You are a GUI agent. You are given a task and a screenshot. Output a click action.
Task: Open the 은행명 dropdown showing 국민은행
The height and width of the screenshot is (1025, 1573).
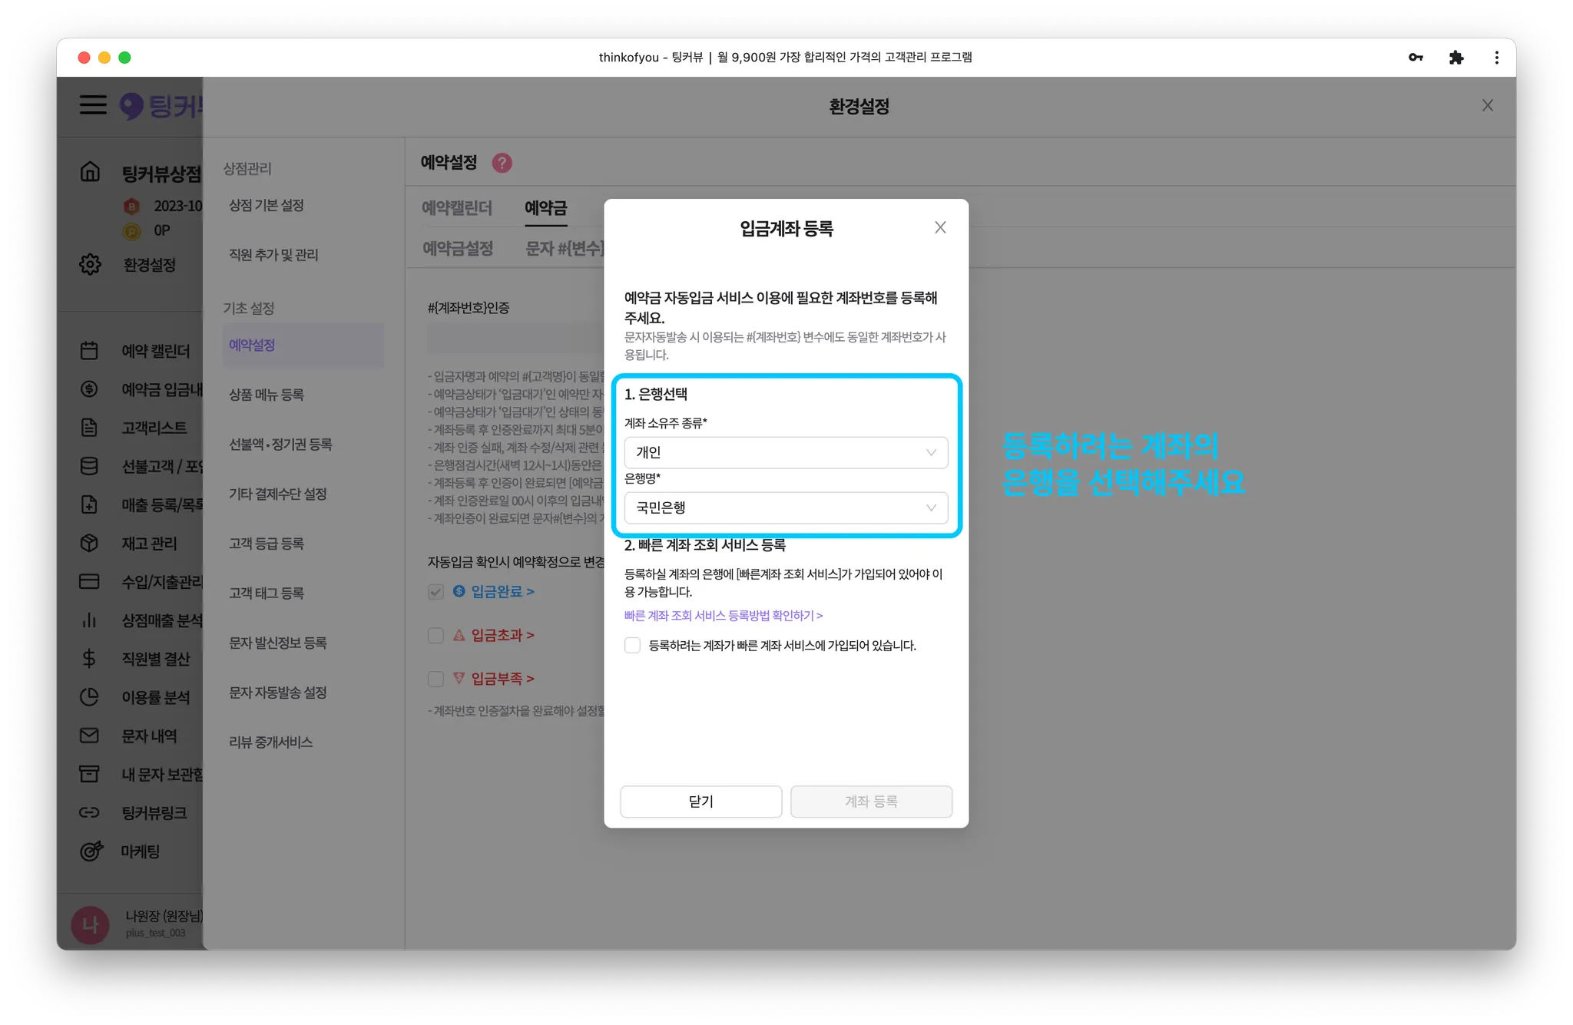[786, 508]
